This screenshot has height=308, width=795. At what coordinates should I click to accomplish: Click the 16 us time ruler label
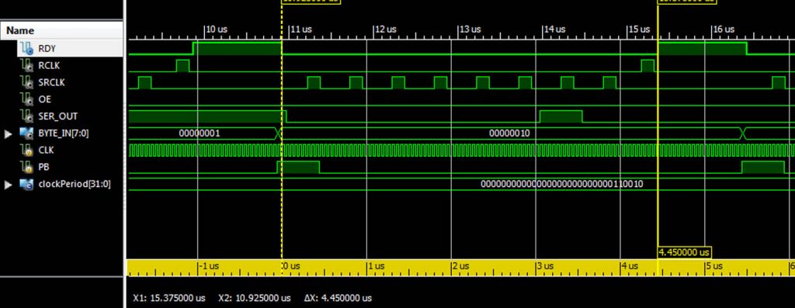(724, 29)
